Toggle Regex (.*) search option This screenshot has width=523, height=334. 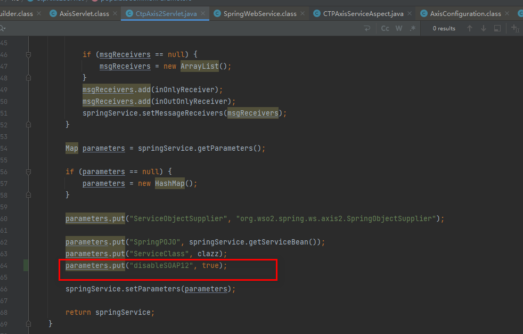413,28
